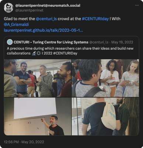Screen dimensions: 143x148
Task: Open the three-dot more options menu
Action: point(137,6)
